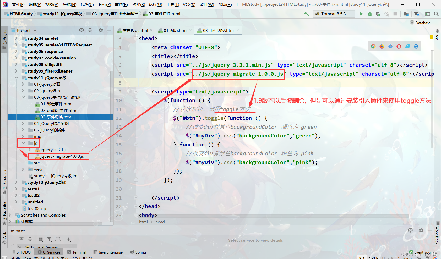Expand the test01 module
This screenshot has height=259, width=441.
16,189
